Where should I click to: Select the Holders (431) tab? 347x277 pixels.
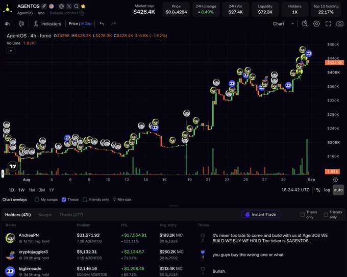click(x=18, y=215)
